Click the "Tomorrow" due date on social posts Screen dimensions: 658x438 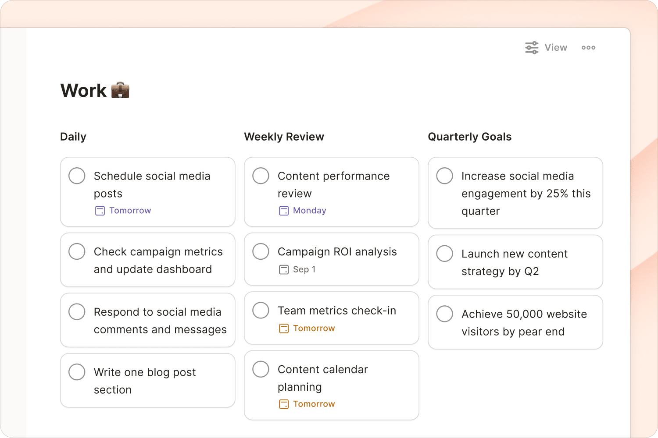tap(130, 211)
